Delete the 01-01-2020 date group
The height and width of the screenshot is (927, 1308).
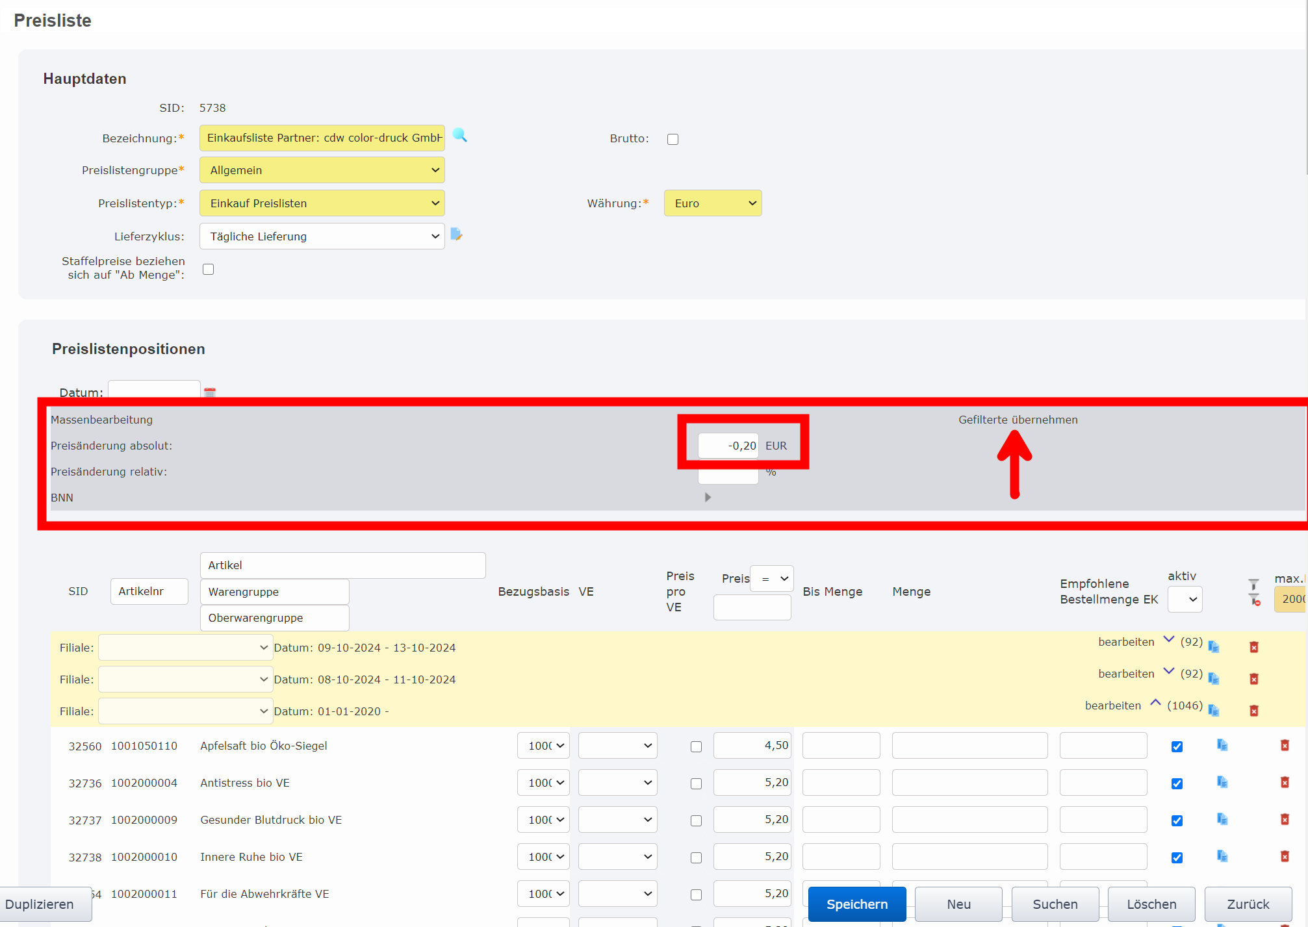[1253, 711]
